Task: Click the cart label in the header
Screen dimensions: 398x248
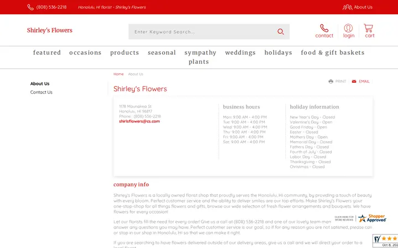Action: [370, 36]
